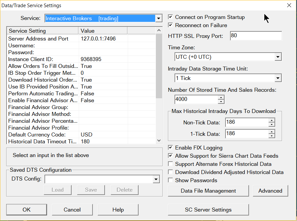Open SC Server Settings
The width and height of the screenshot is (297, 221).
coord(208,210)
